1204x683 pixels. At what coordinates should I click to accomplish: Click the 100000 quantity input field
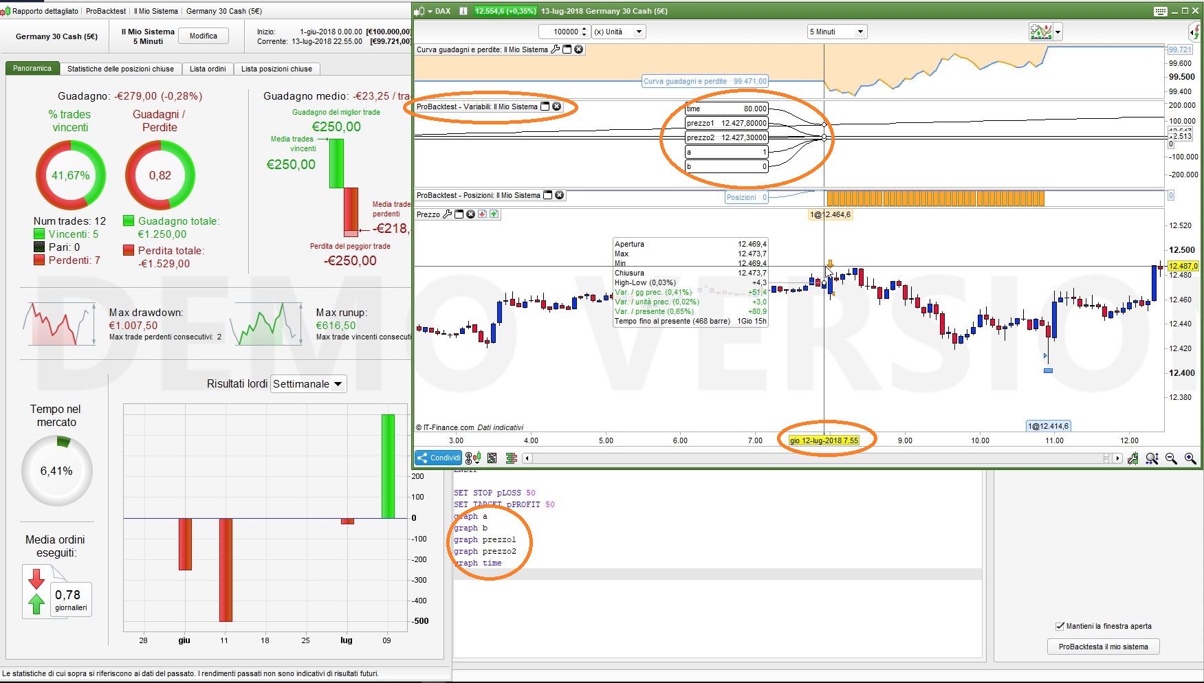[560, 32]
